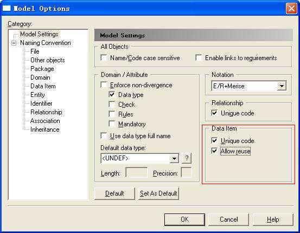
Task: Select Association tree item
Action: pos(45,121)
